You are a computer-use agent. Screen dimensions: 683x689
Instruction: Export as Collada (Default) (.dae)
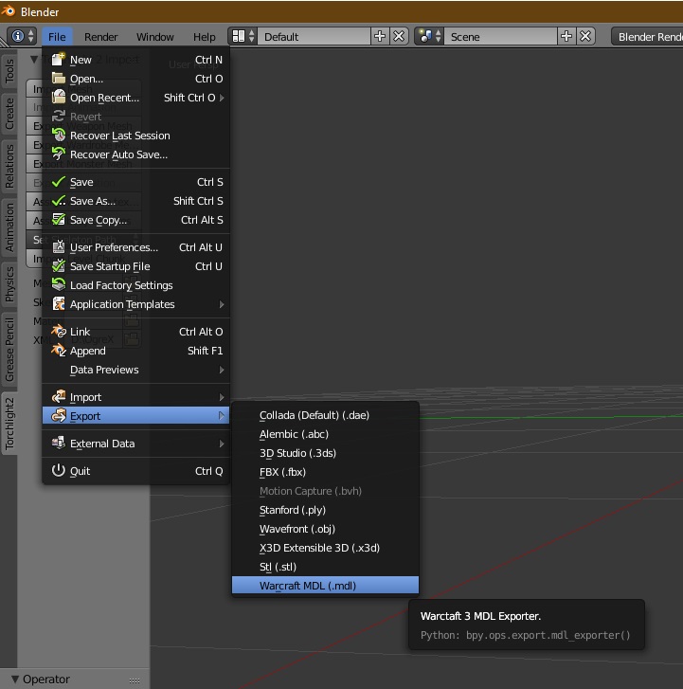pyautogui.click(x=325, y=415)
